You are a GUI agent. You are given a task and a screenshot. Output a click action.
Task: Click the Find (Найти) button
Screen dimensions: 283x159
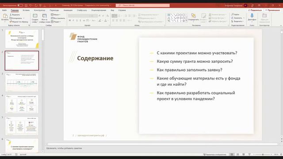235,15
